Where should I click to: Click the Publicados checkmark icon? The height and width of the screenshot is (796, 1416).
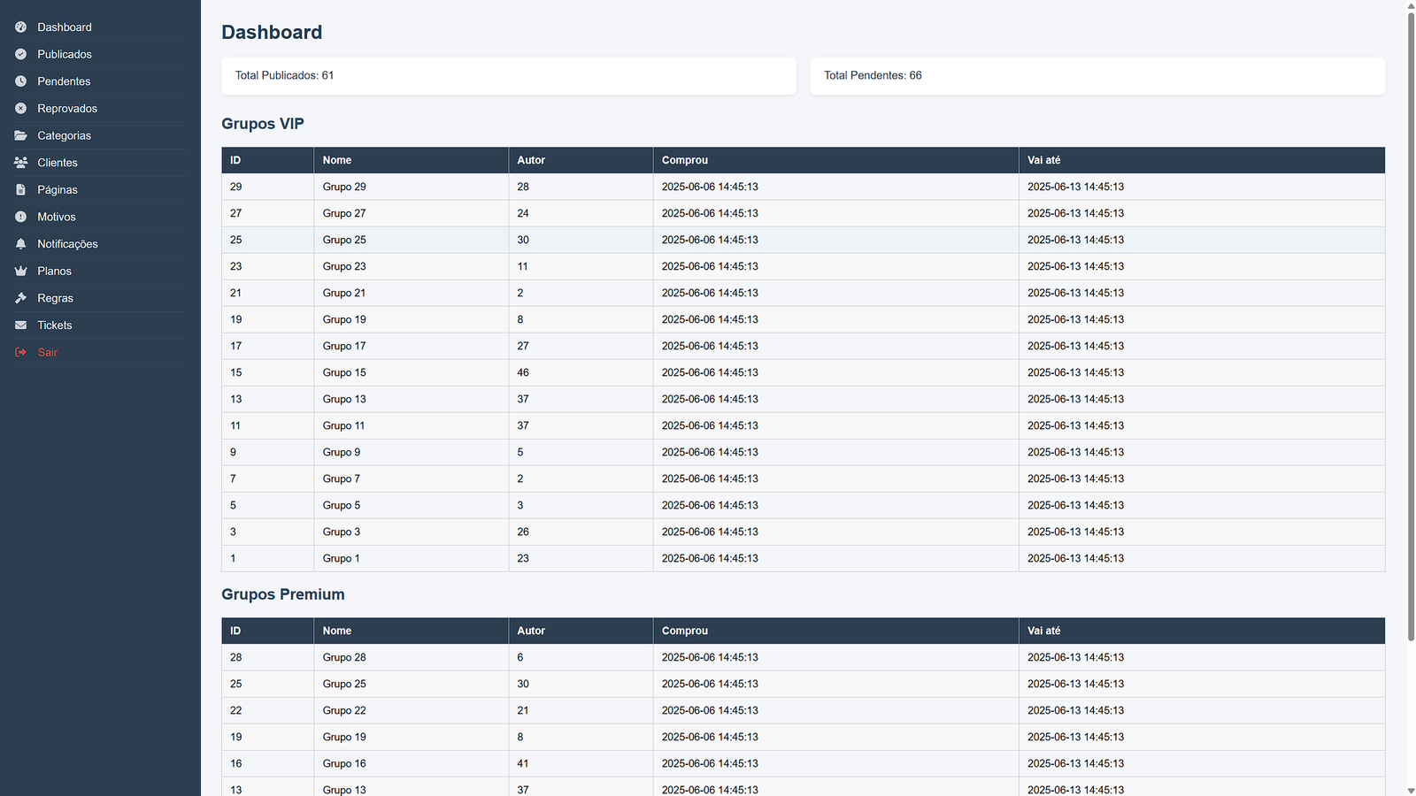tap(21, 54)
